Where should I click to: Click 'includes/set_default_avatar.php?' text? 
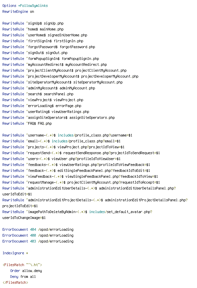pos(121,211)
